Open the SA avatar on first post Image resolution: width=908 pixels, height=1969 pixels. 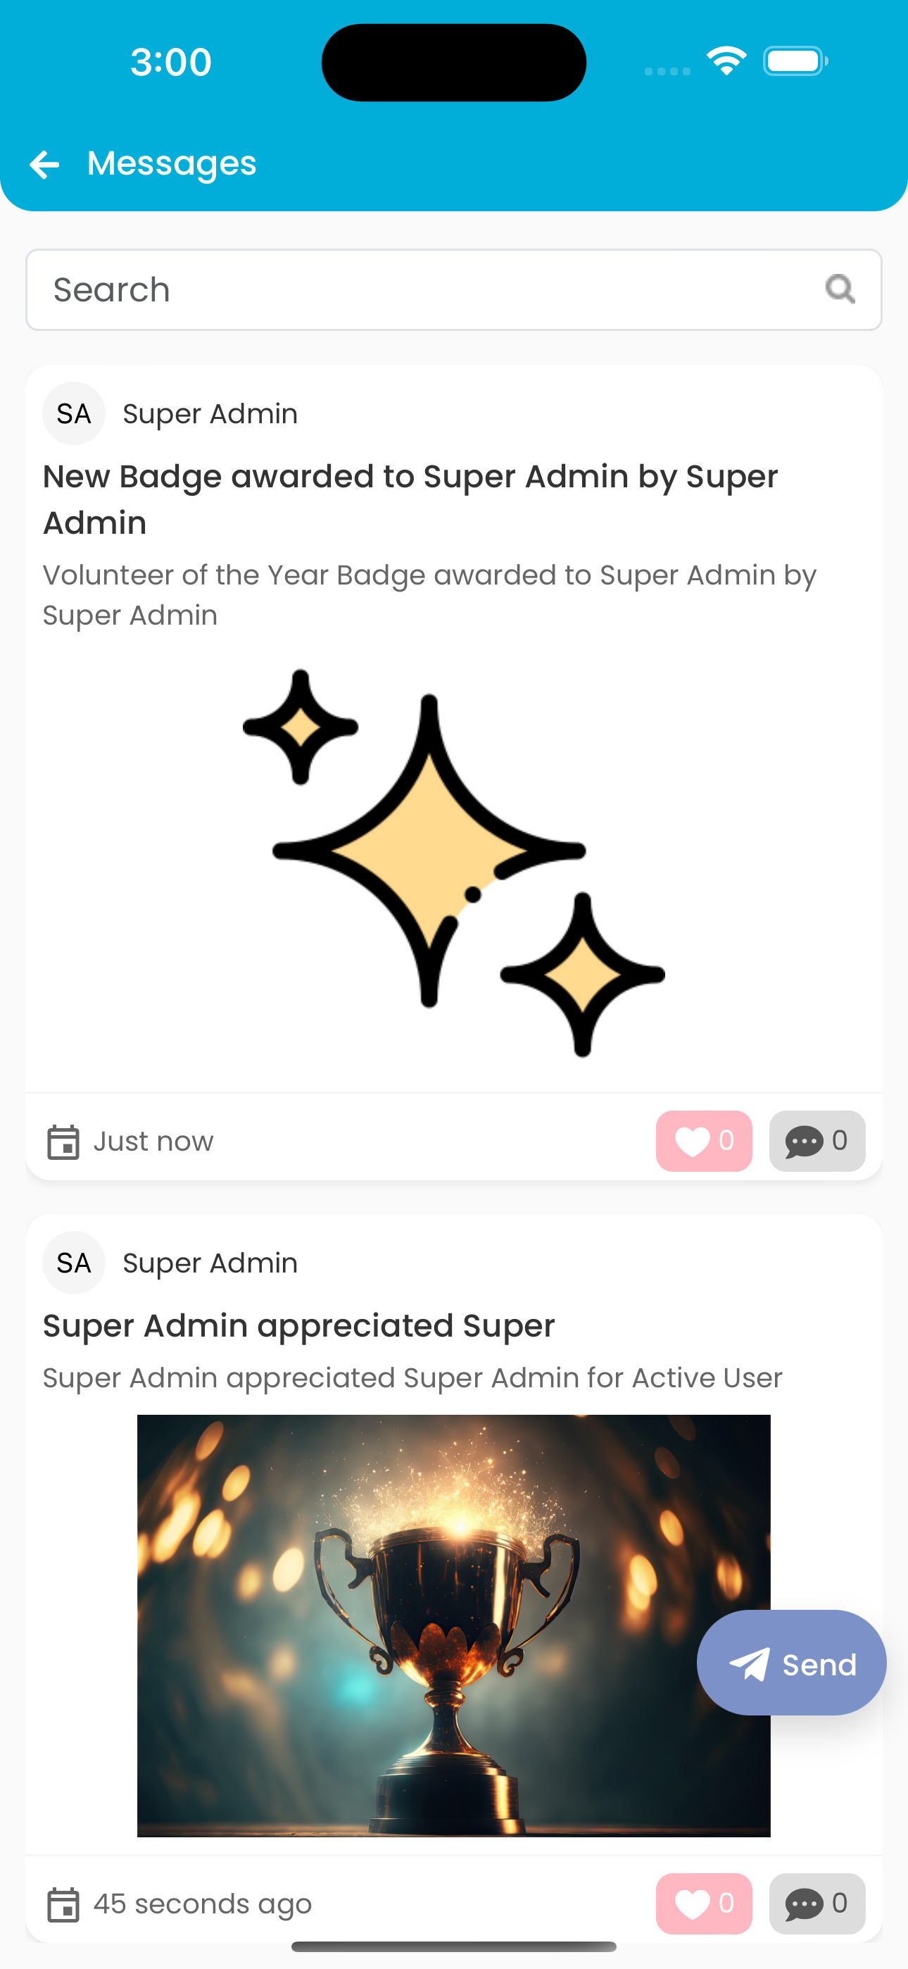(x=73, y=413)
